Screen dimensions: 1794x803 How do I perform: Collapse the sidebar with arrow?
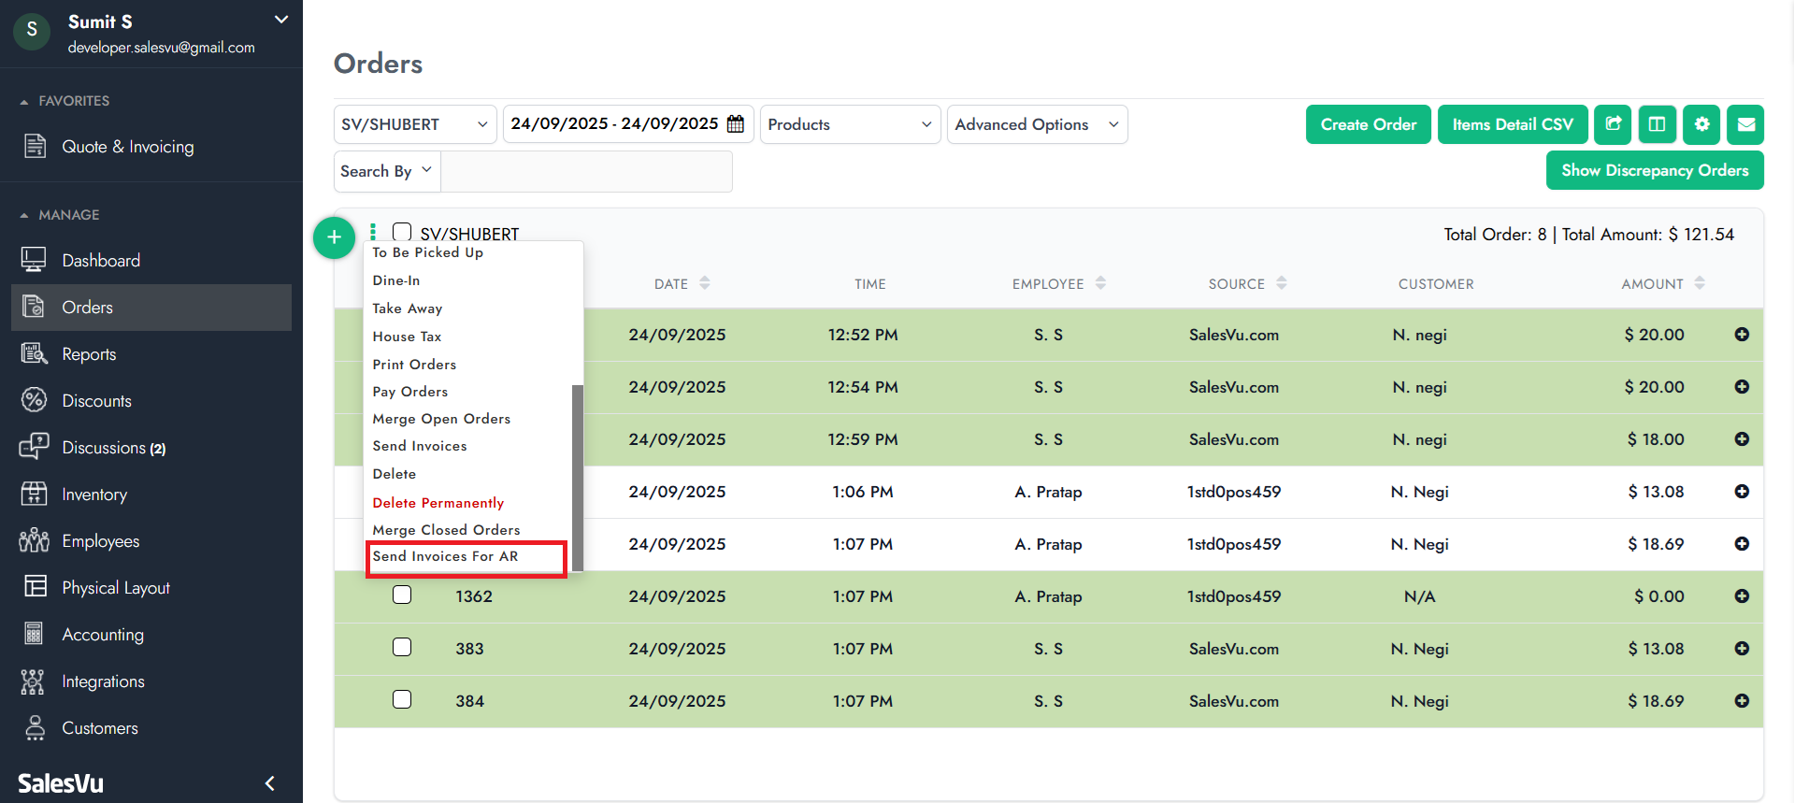coord(269,783)
